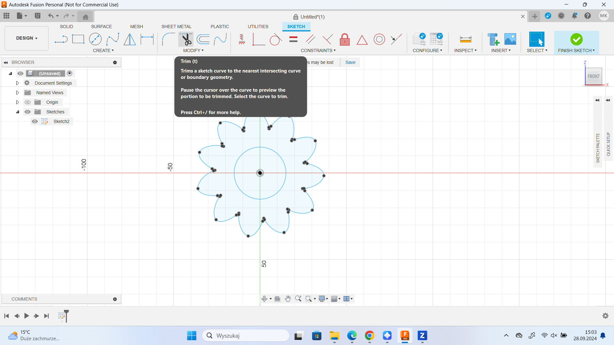The height and width of the screenshot is (345, 614).
Task: Select the Fit Point Spline tool
Action: [x=113, y=40]
